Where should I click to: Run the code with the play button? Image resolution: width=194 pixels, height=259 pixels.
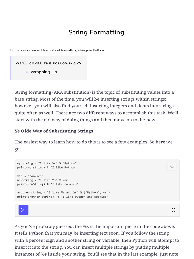[23, 210]
